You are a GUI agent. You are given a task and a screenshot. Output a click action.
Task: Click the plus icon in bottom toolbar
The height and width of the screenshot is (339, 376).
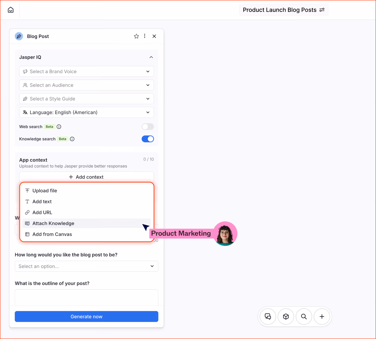click(x=322, y=316)
